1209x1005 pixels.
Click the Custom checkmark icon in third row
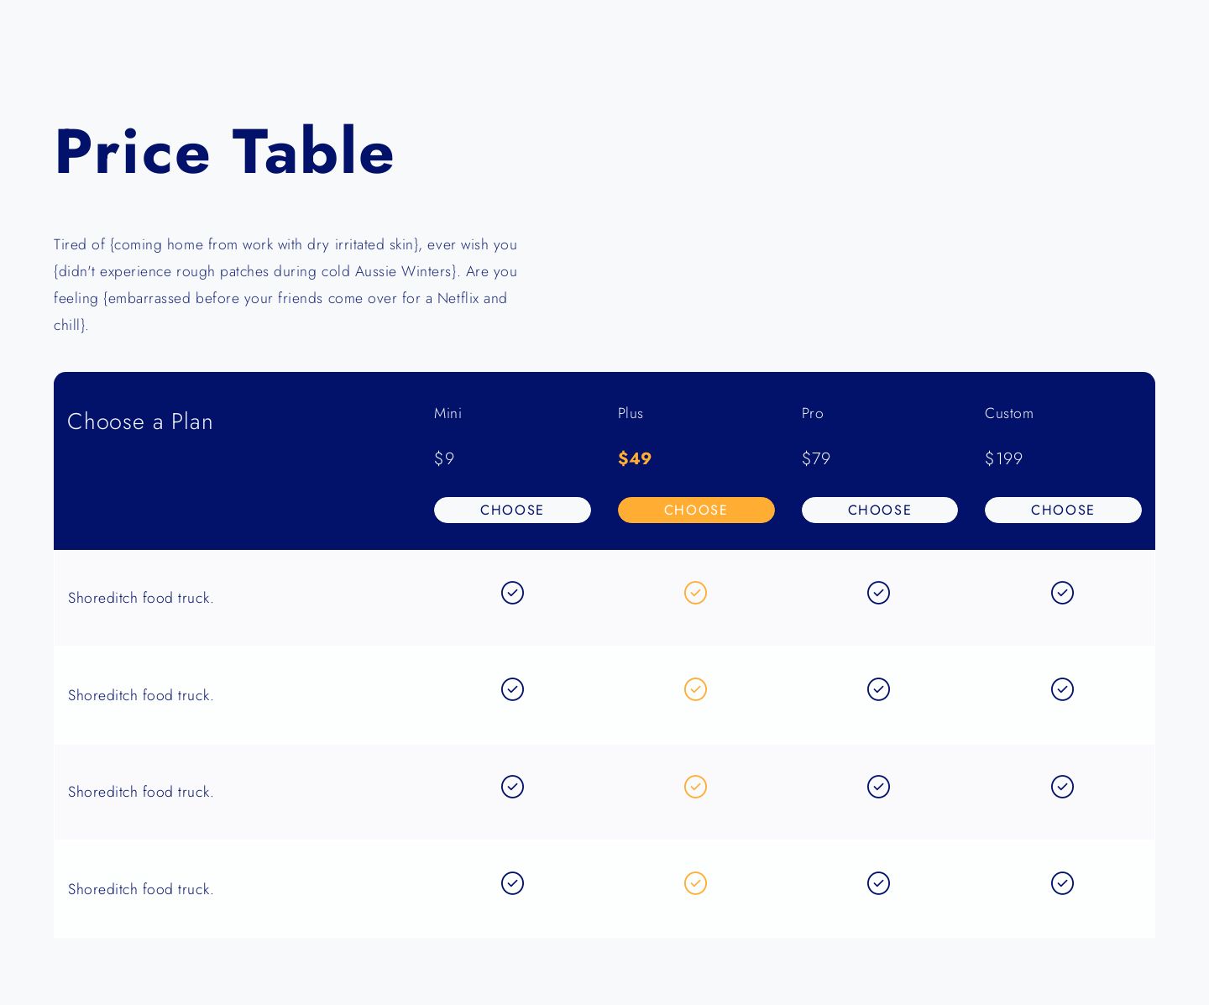click(1062, 787)
